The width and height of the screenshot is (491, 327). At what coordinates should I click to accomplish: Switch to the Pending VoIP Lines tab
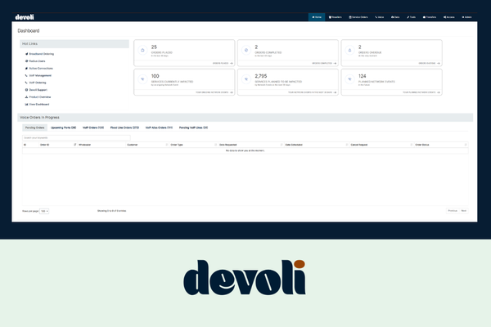[x=193, y=128]
